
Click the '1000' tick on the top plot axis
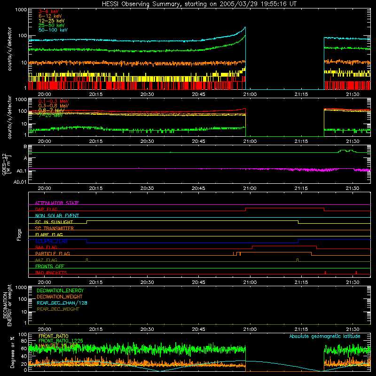21,10
